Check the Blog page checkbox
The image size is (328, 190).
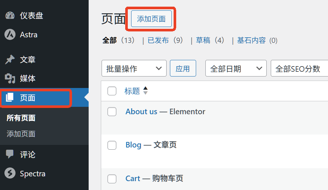[x=112, y=145]
